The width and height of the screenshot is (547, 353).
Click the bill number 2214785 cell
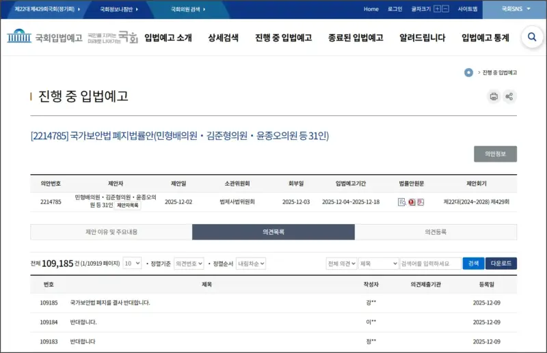coord(51,202)
